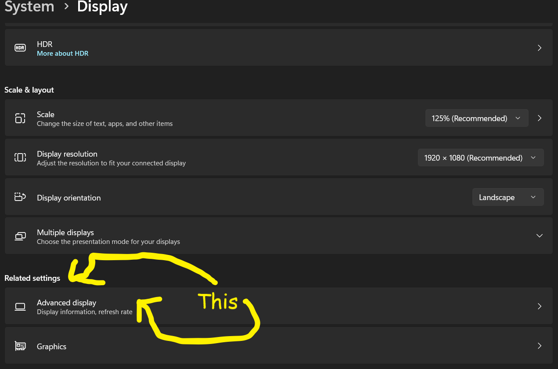
Task: Click the Advanced display row's chevron
Action: coord(540,306)
